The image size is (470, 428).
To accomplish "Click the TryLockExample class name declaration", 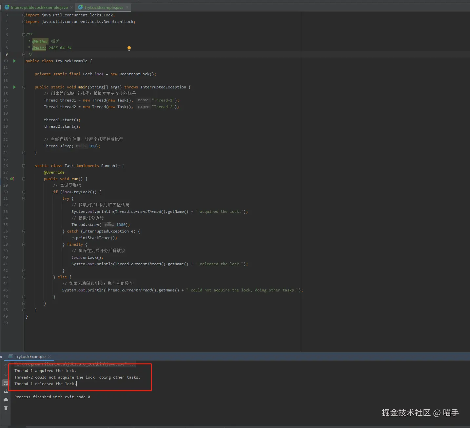I will (x=71, y=61).
